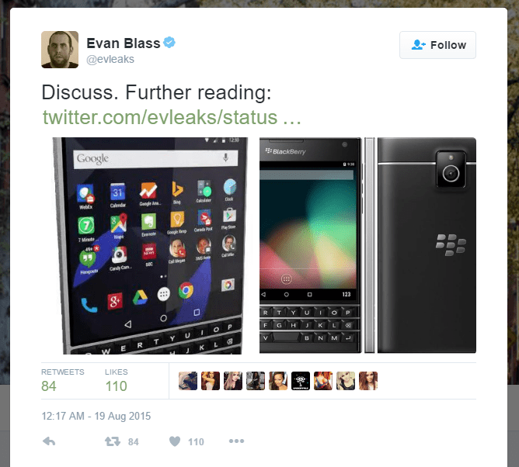Click the 12:17 AM - 19 Aug 2015 timestamp

96,416
